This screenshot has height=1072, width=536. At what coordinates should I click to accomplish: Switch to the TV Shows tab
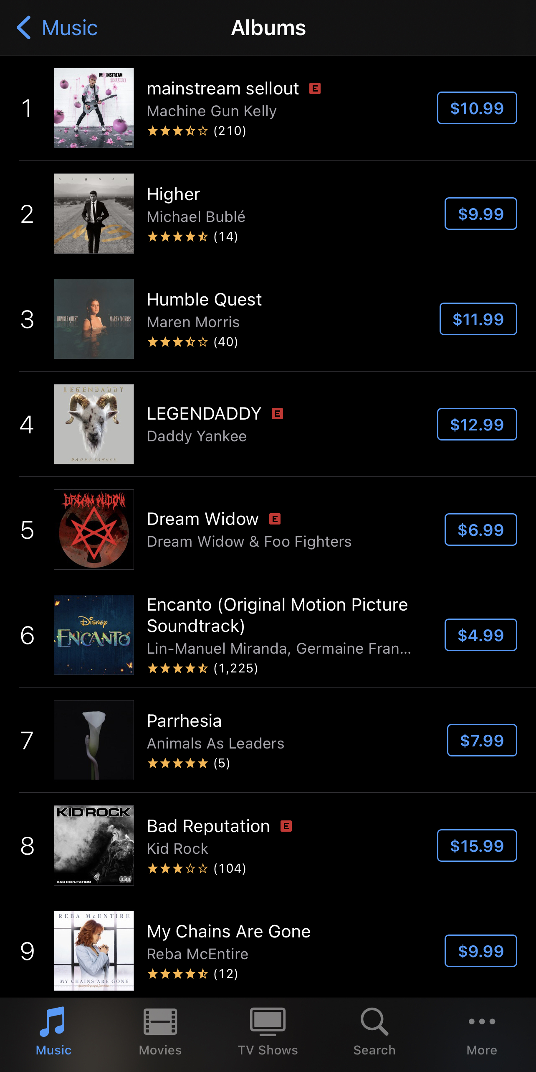coord(268,1031)
